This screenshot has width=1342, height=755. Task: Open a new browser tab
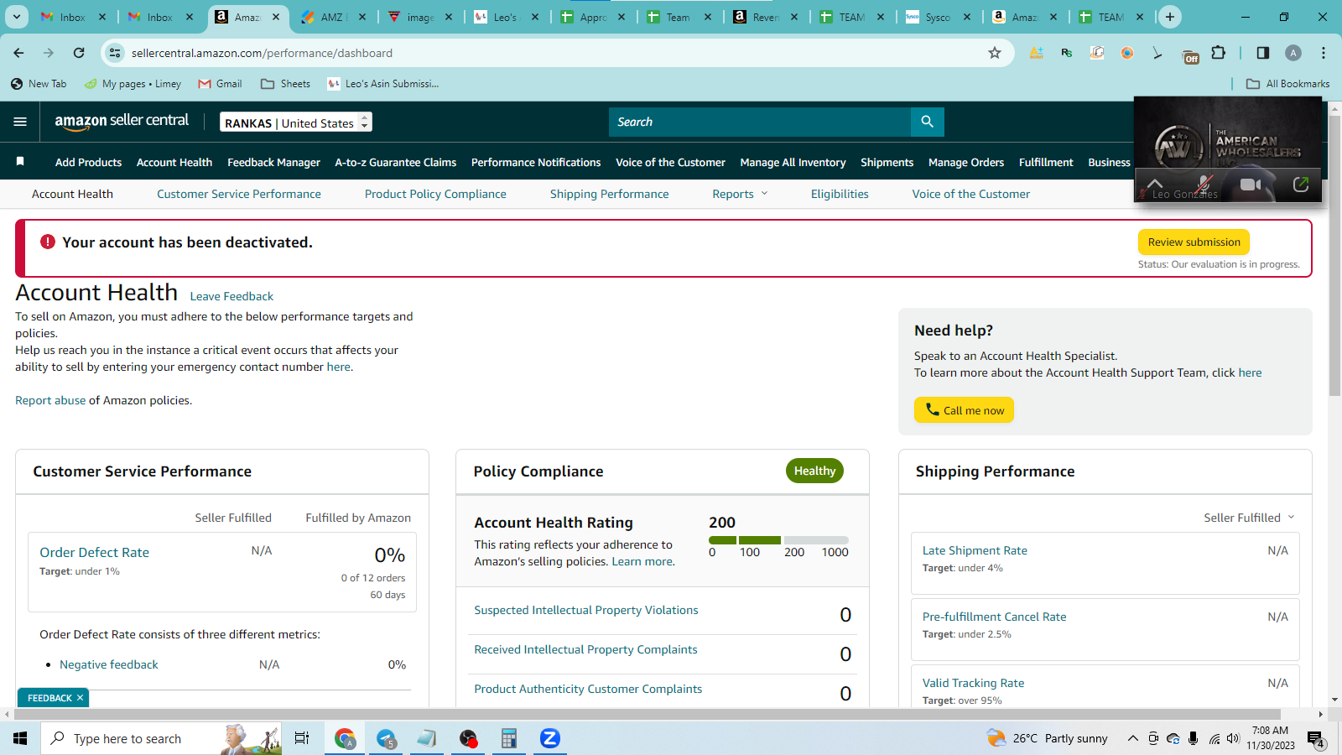(1170, 17)
